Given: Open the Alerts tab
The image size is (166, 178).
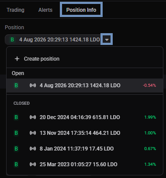Looking at the screenshot, I should (45, 10).
